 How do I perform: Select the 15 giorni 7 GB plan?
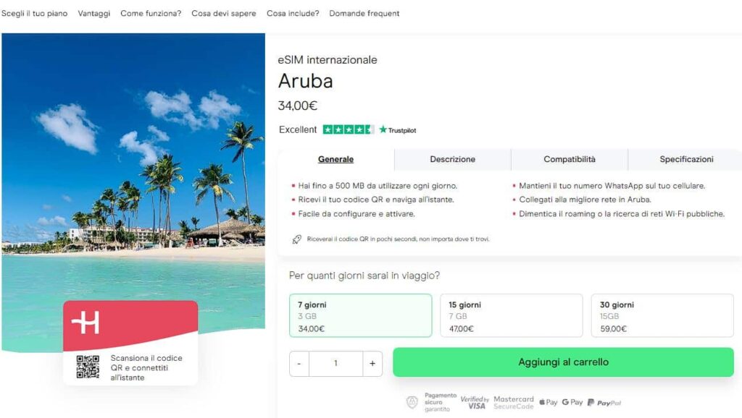[511, 315]
